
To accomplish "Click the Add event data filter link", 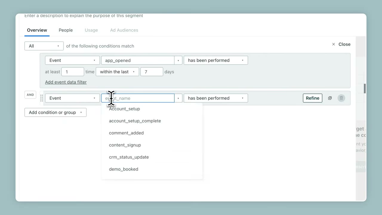I will pos(66,82).
